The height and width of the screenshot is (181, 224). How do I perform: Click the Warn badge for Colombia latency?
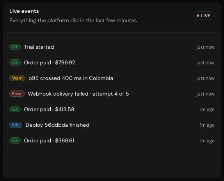point(17,78)
